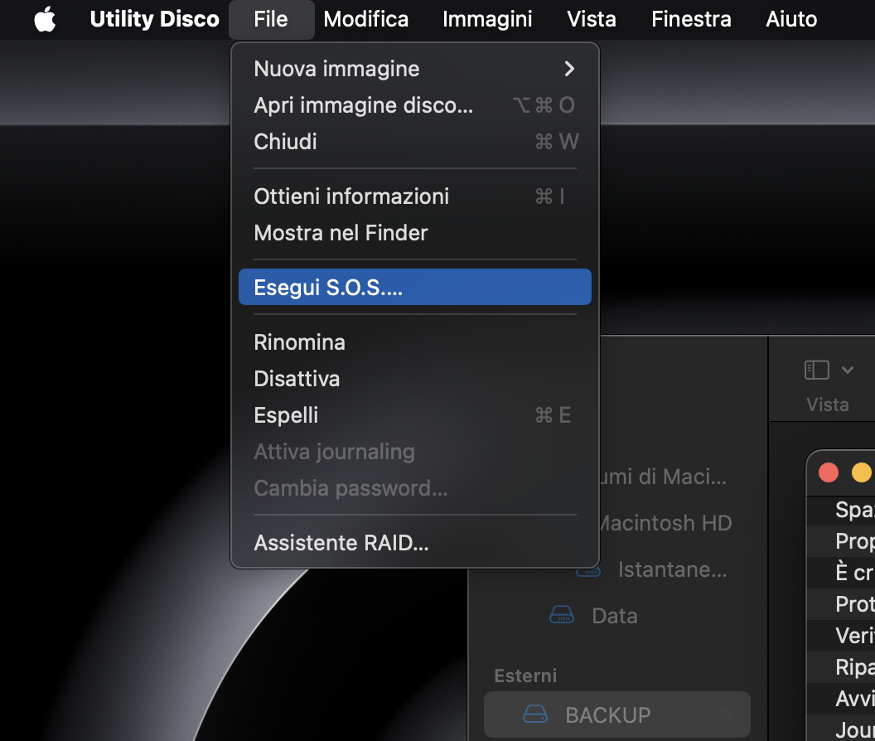Open Assistente RAID from the File menu
This screenshot has height=741, width=875.
[341, 543]
